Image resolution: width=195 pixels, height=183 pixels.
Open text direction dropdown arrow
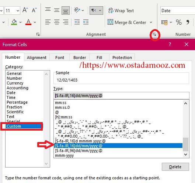pyautogui.click(x=100, y=10)
